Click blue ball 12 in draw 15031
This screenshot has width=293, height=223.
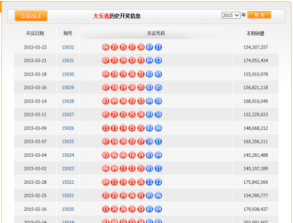click(158, 60)
